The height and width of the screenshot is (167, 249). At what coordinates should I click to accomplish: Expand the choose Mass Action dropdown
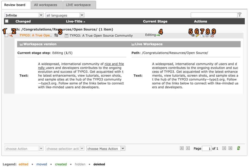(x=123, y=148)
